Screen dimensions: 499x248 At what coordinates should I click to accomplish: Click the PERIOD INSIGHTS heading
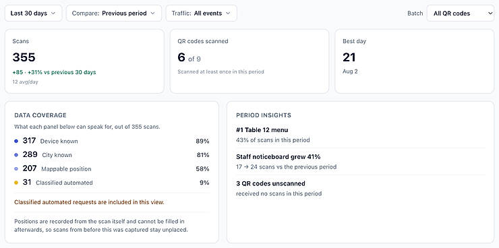click(x=264, y=115)
